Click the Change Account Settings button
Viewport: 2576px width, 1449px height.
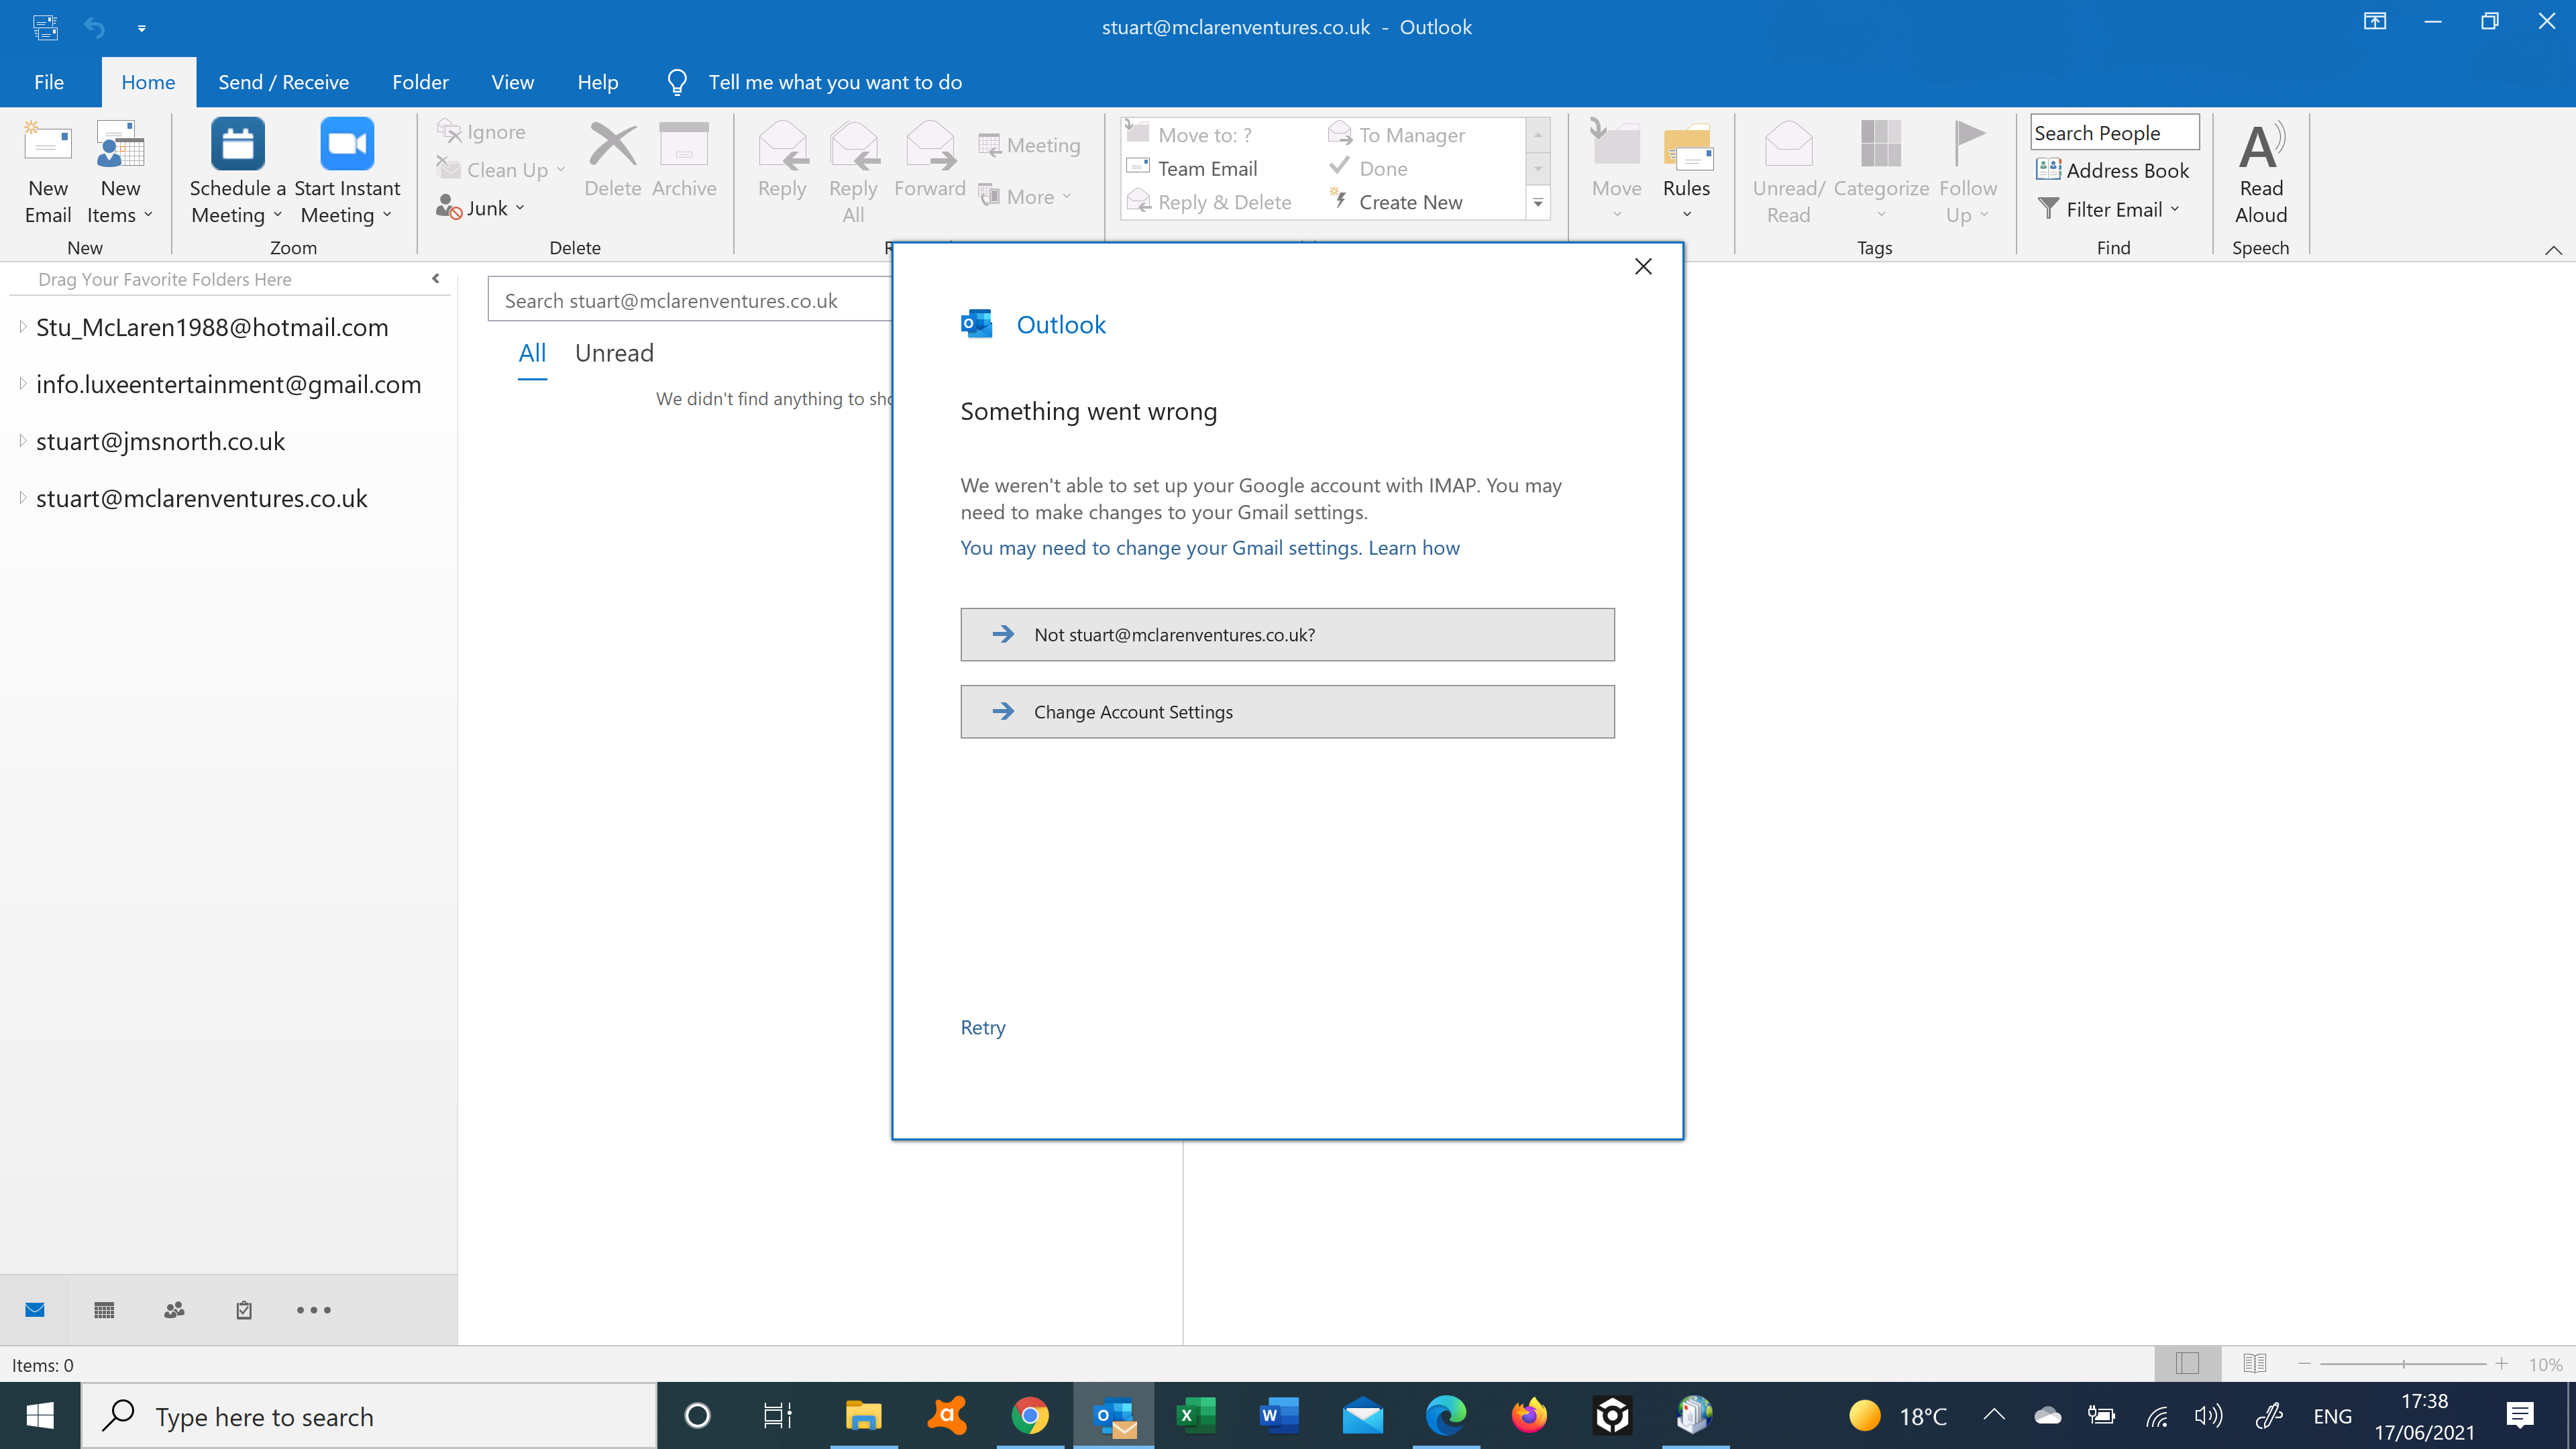(1286, 711)
